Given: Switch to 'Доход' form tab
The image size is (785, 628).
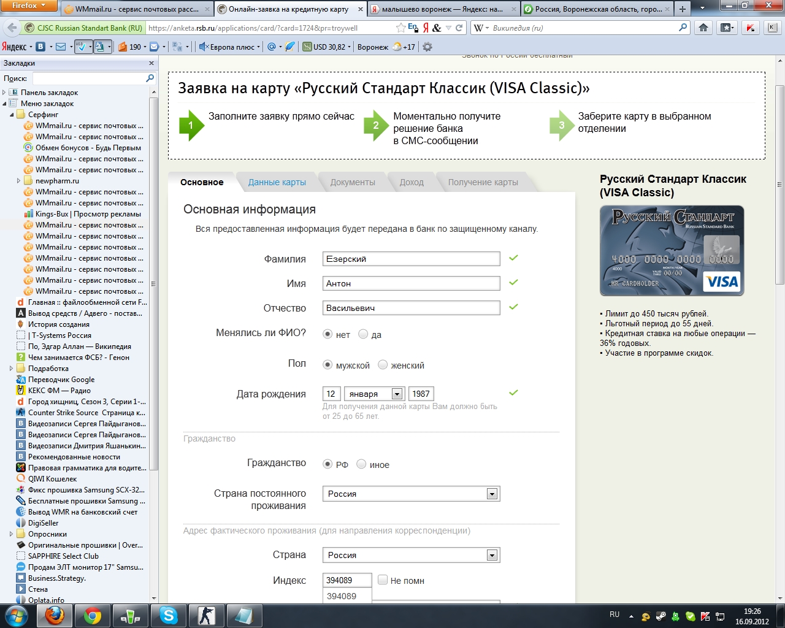Looking at the screenshot, I should (x=412, y=182).
